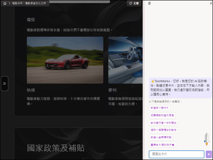The height and width of the screenshot is (160, 213).
Task: Click the home icon in breadcrumb
Action: pyautogui.click(x=5, y=3)
